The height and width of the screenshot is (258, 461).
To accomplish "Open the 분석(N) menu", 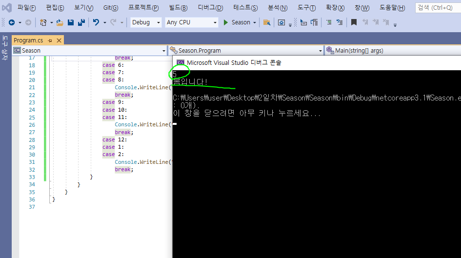I will pos(278,8).
